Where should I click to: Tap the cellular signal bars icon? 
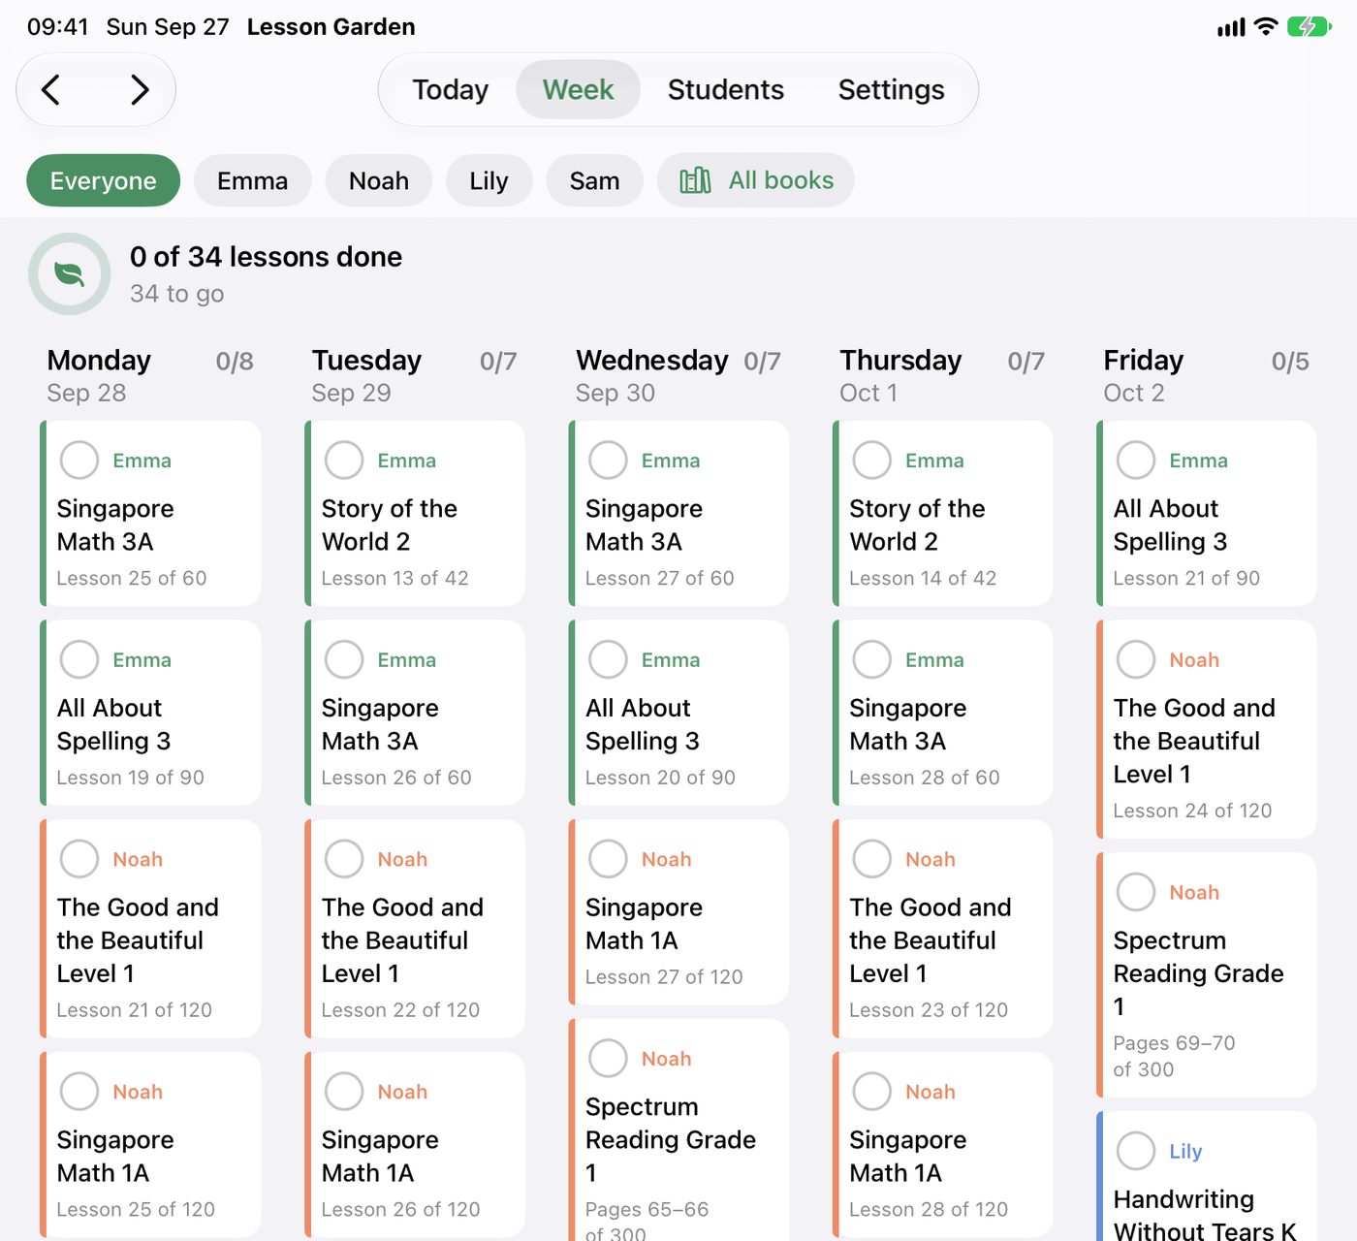1231,27
